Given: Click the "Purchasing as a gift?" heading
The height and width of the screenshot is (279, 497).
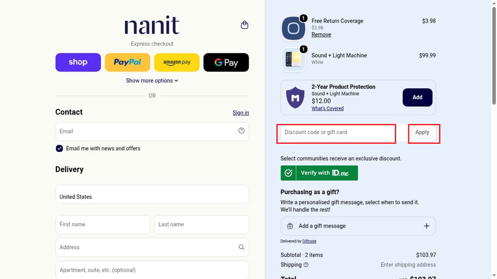Looking at the screenshot, I should click(x=310, y=192).
